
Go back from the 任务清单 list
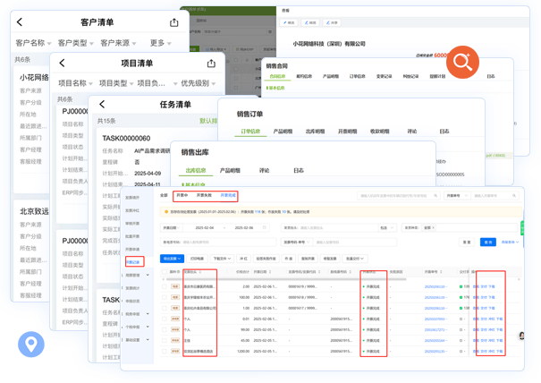[102, 105]
